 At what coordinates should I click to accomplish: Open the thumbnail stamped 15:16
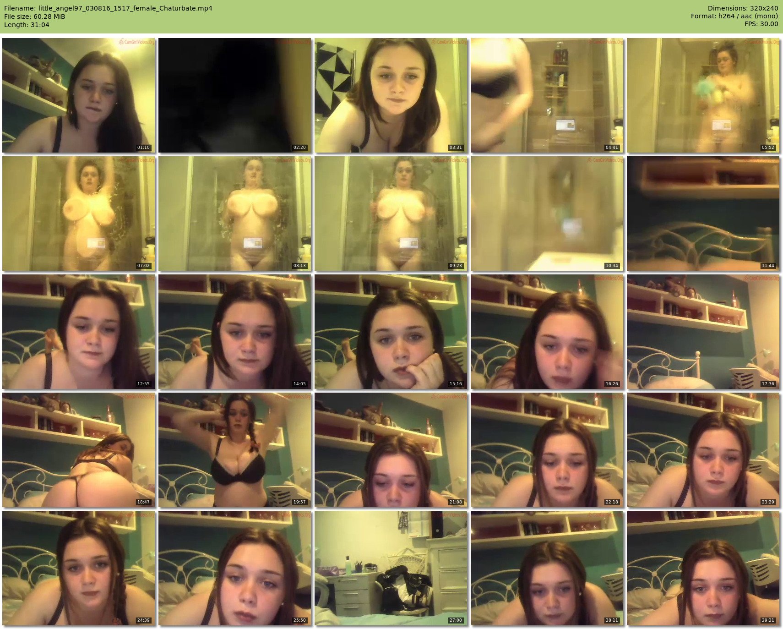pos(391,332)
